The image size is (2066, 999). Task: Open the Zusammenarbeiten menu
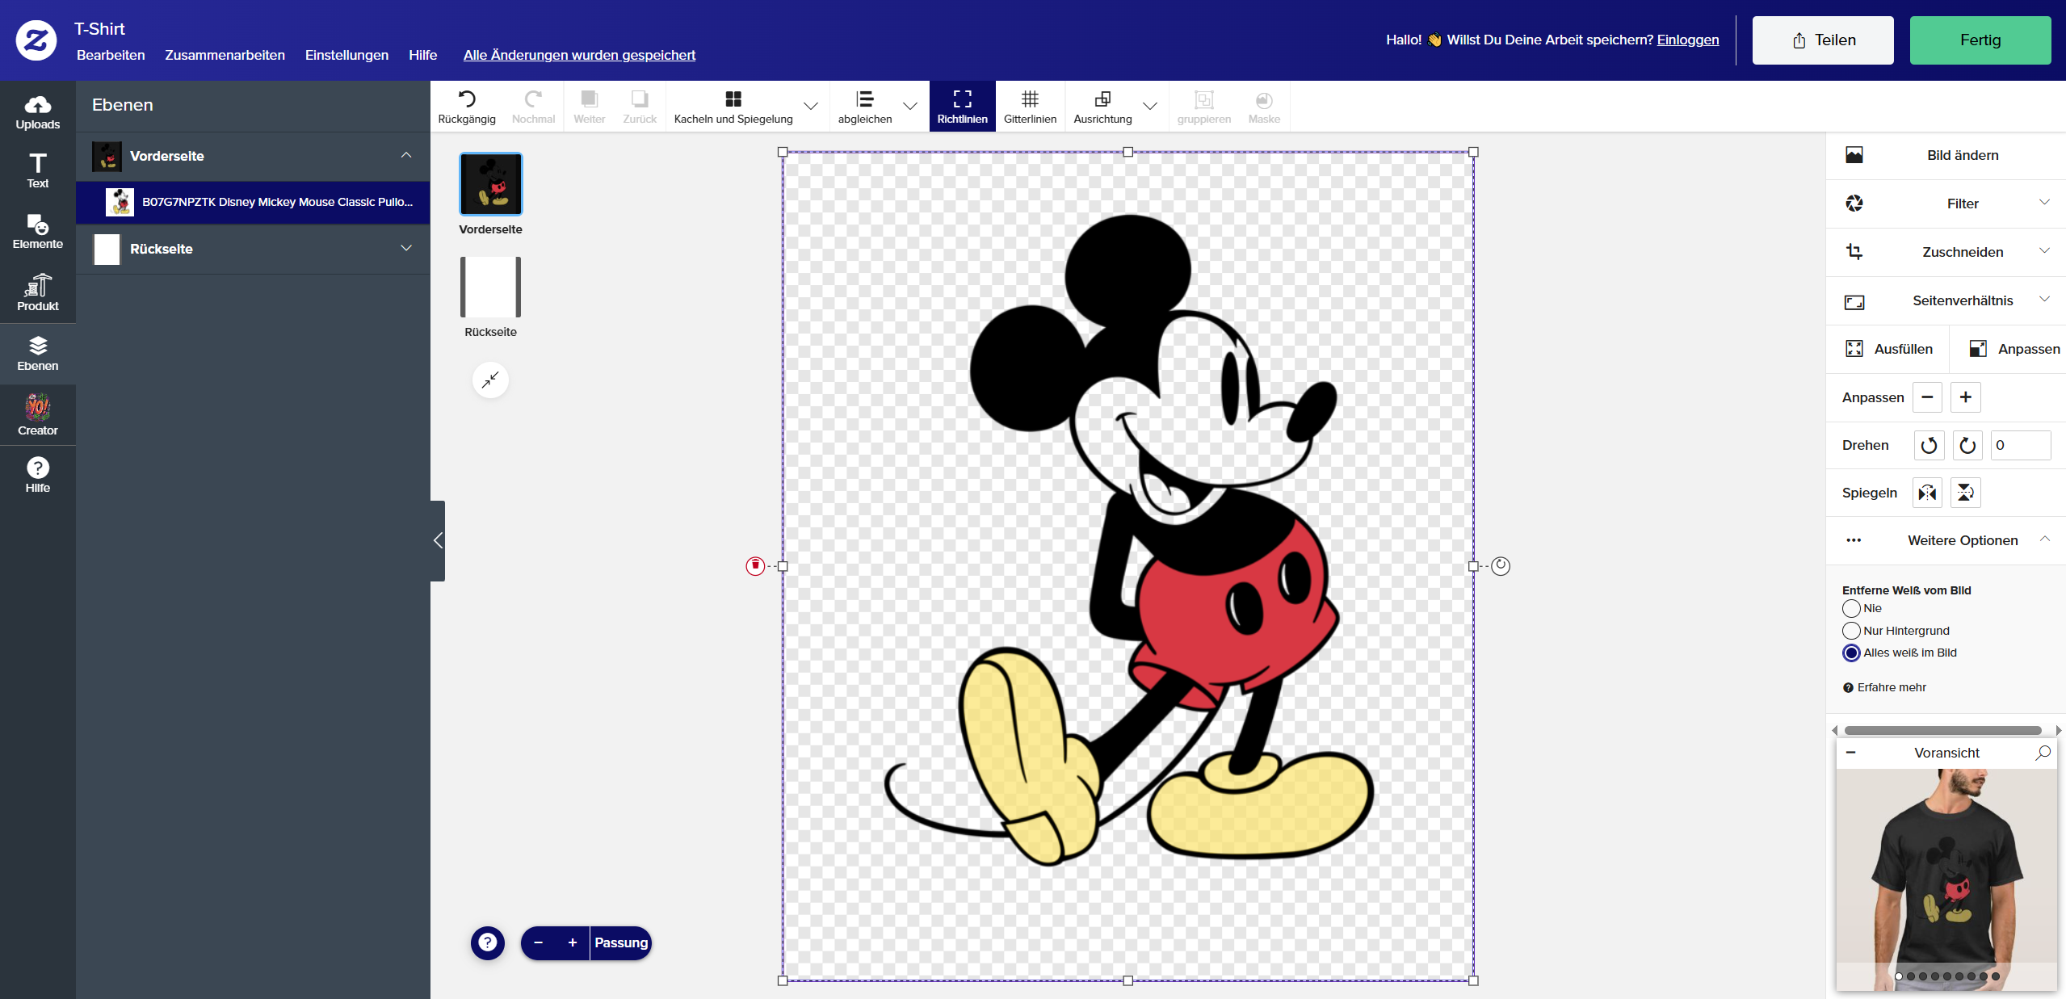[225, 55]
